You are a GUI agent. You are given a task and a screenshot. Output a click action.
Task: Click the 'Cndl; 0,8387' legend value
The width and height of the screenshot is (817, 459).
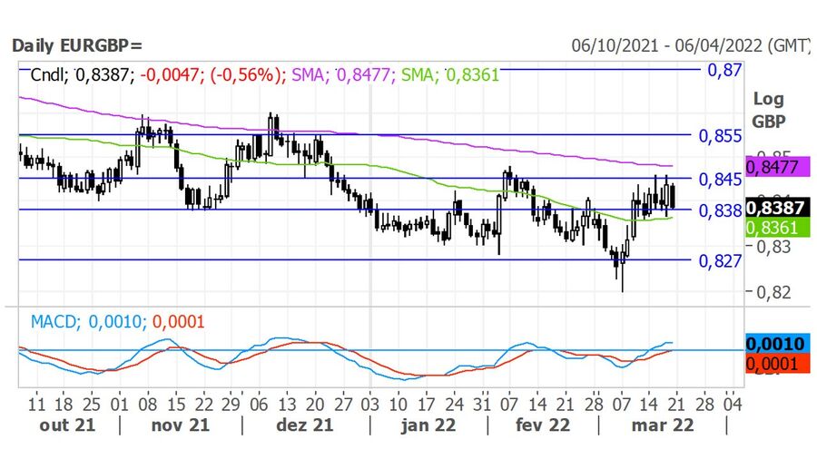click(83, 75)
